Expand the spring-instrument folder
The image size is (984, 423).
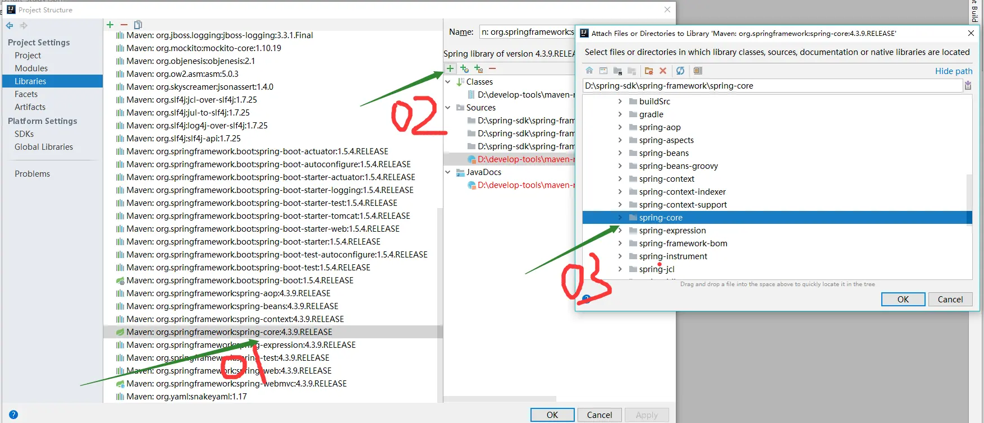620,256
